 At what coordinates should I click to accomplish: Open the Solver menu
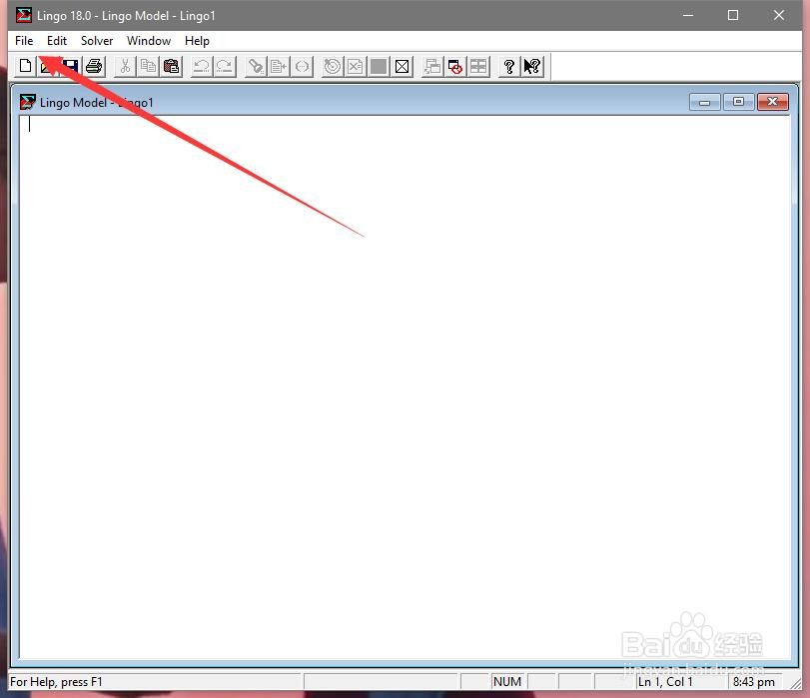click(97, 41)
